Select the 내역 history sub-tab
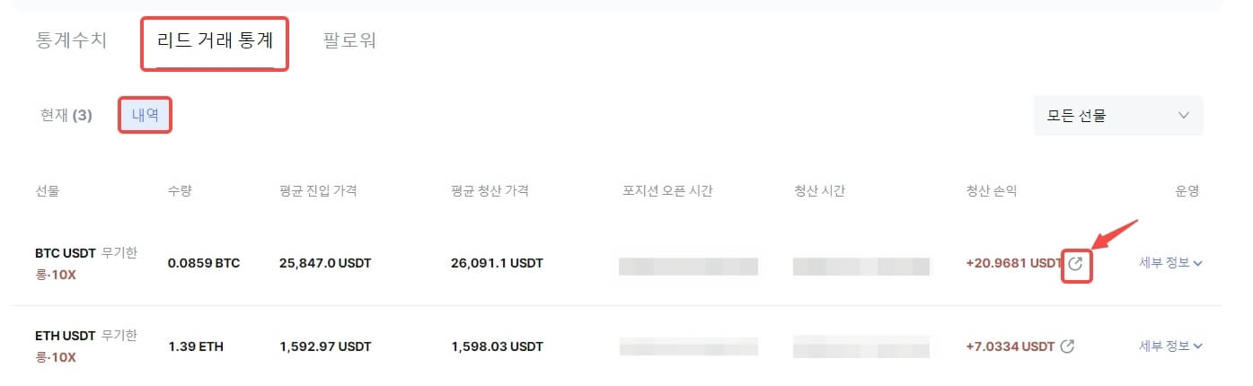This screenshot has height=386, width=1253. tap(145, 116)
